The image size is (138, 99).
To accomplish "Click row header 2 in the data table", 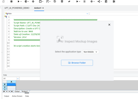I will pos(5,87).
